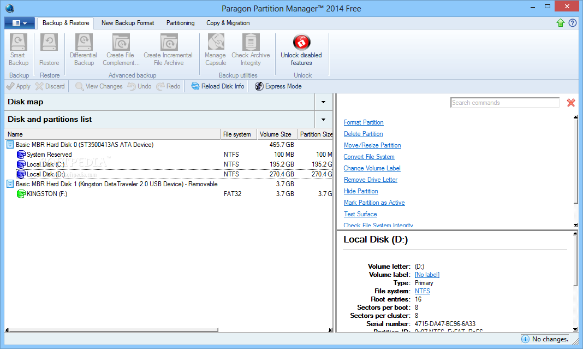Expand the Disk map panel
583x349 pixels.
pos(323,102)
